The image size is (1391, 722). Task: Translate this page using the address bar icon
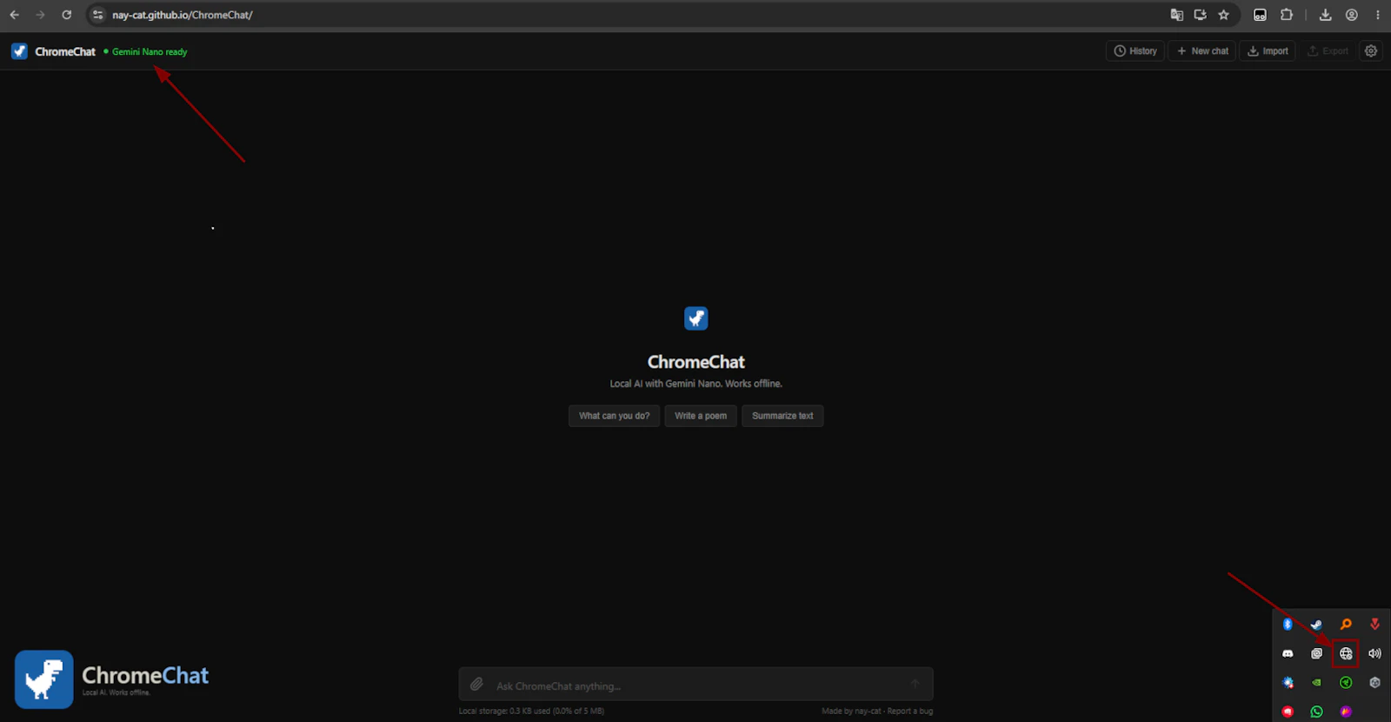coord(1176,15)
